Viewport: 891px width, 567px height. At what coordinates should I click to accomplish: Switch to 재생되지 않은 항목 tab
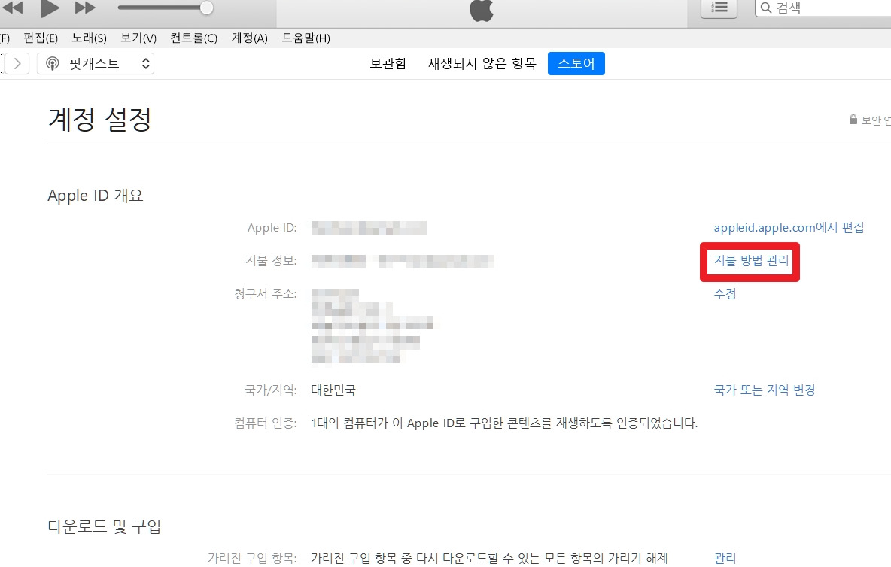pyautogui.click(x=482, y=64)
